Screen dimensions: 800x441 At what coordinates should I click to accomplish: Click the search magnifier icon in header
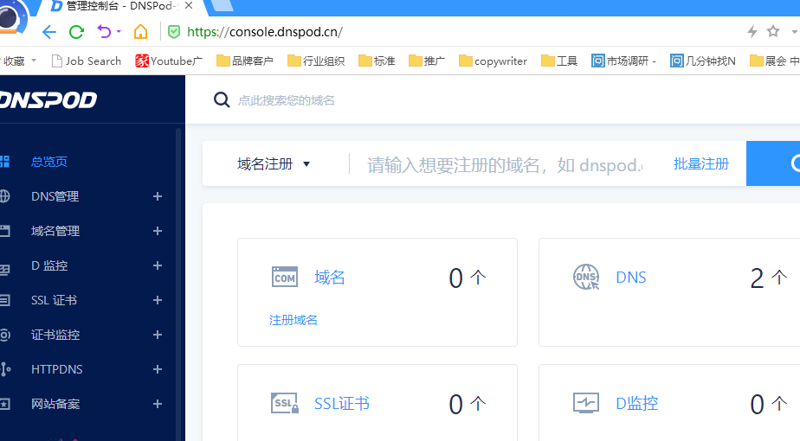(x=222, y=99)
